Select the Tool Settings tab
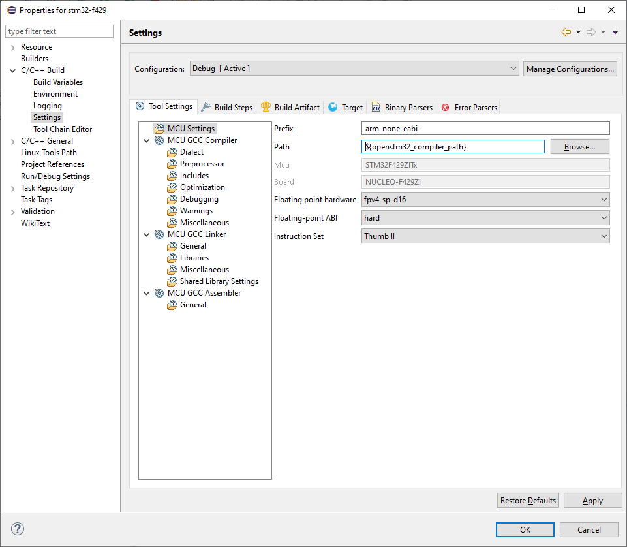Screen dimensions: 627x547 [164, 106]
